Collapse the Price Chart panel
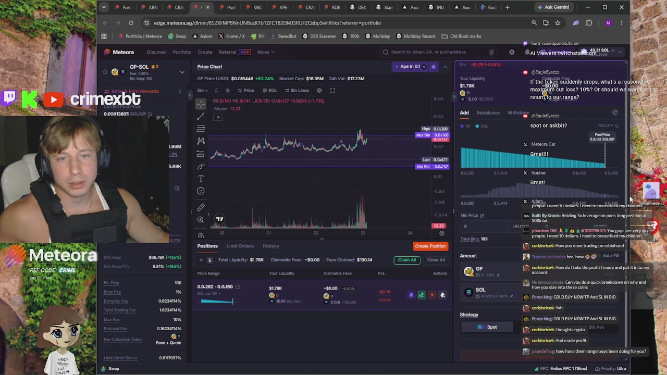 coord(446,67)
